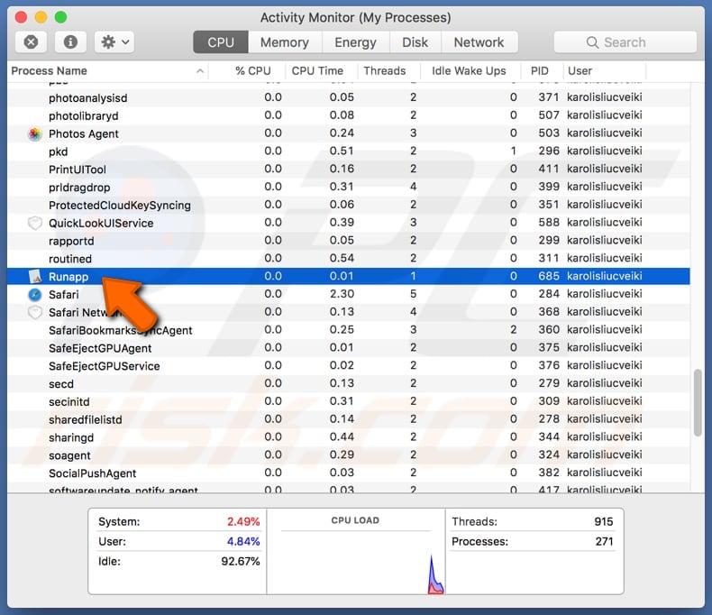
Task: Click Idle percentage 92.67% value
Action: (x=241, y=562)
